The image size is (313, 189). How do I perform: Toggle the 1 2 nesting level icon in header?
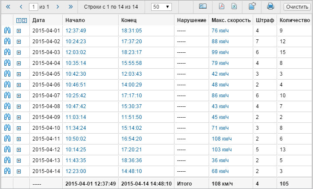[22, 20]
